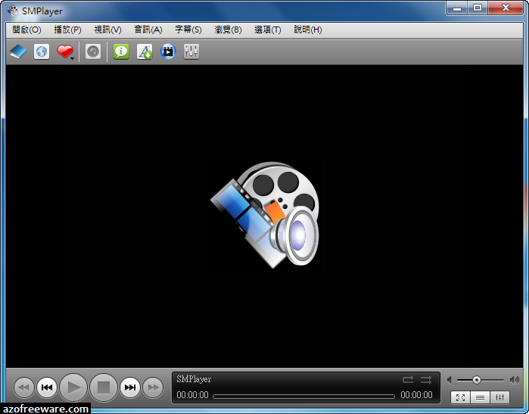Show file information via green info icon
This screenshot has height=414, width=529.
121,51
